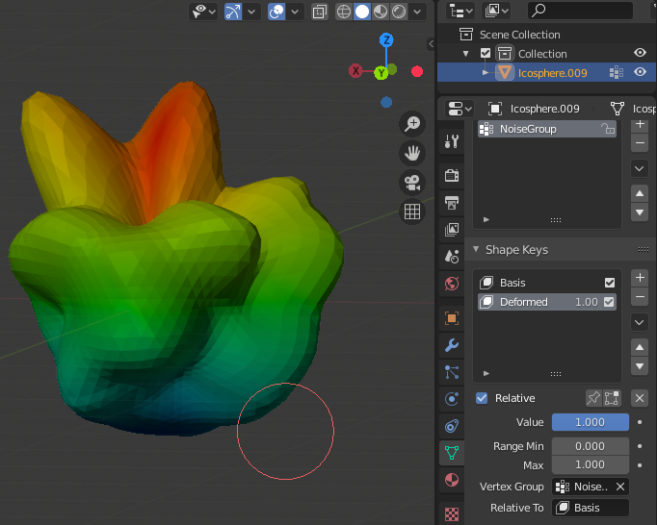Select solid viewport shading
Image resolution: width=657 pixels, height=525 pixels.
point(362,12)
